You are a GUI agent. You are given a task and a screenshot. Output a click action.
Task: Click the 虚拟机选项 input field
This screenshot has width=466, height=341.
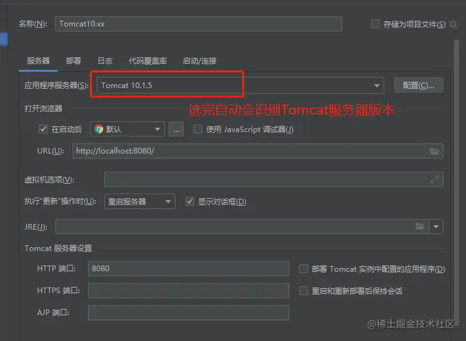[274, 179]
